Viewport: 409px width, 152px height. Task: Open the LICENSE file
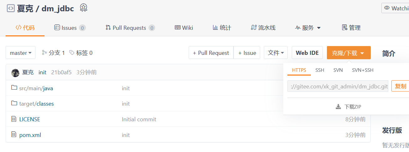pyautogui.click(x=29, y=119)
